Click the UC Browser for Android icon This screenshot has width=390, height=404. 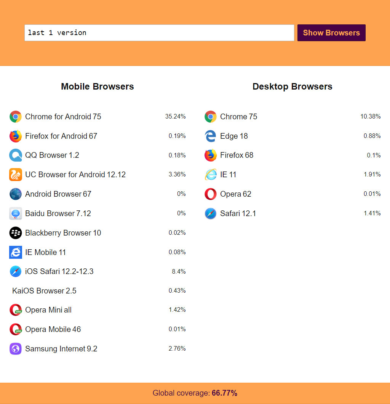point(16,175)
